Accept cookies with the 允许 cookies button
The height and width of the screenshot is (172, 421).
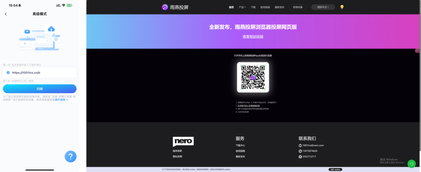[x=335, y=170]
